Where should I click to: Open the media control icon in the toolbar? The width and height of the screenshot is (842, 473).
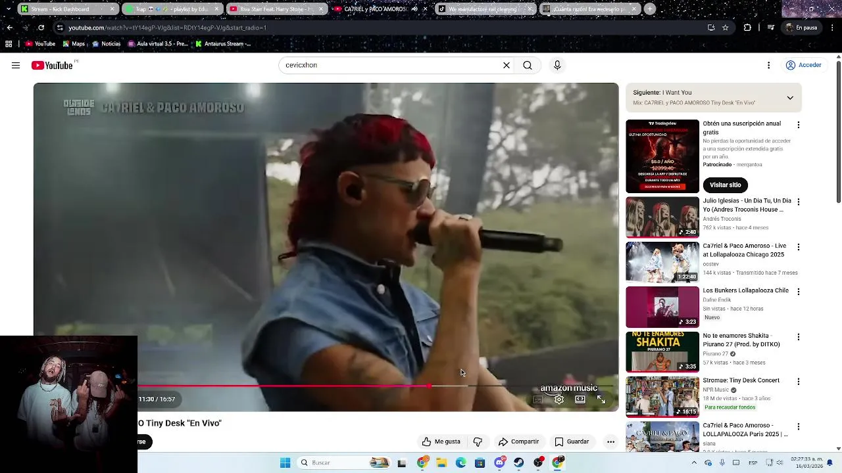[x=771, y=28]
